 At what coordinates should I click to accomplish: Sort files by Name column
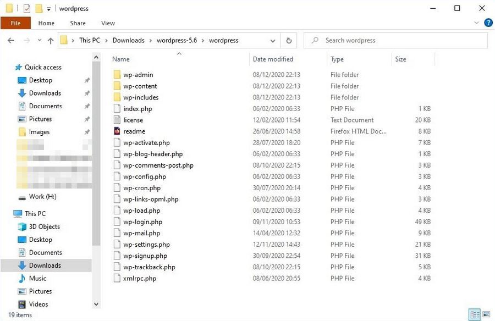pyautogui.click(x=121, y=59)
